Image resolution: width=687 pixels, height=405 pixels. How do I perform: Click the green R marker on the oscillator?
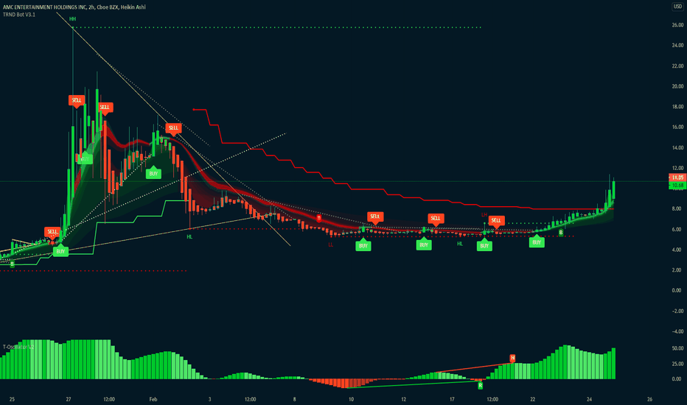pos(480,386)
